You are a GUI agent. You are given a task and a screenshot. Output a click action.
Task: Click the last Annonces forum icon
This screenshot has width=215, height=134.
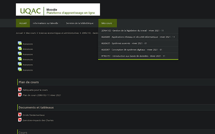point(20,70)
